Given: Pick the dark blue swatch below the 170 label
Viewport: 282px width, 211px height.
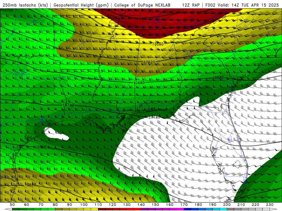Looking at the screenshot, I should [187, 209].
